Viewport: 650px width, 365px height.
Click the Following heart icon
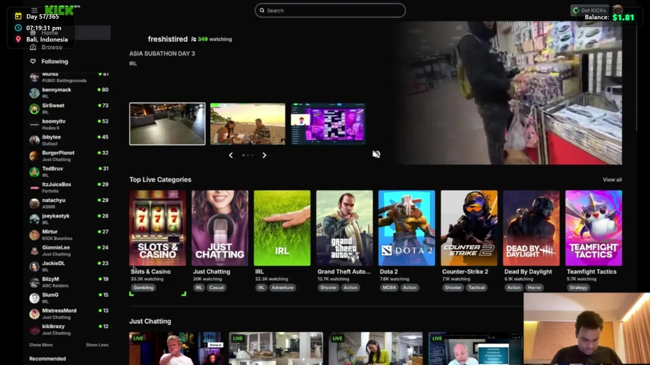(x=33, y=61)
